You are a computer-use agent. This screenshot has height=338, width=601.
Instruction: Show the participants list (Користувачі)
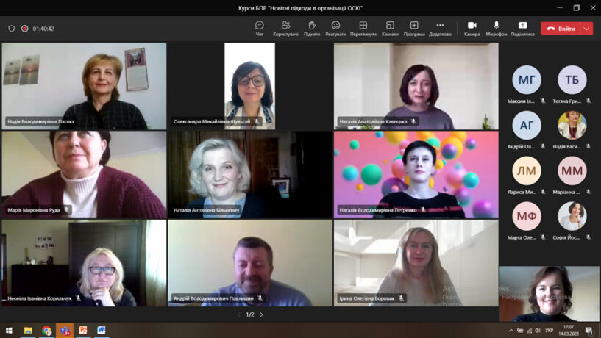pyautogui.click(x=285, y=28)
